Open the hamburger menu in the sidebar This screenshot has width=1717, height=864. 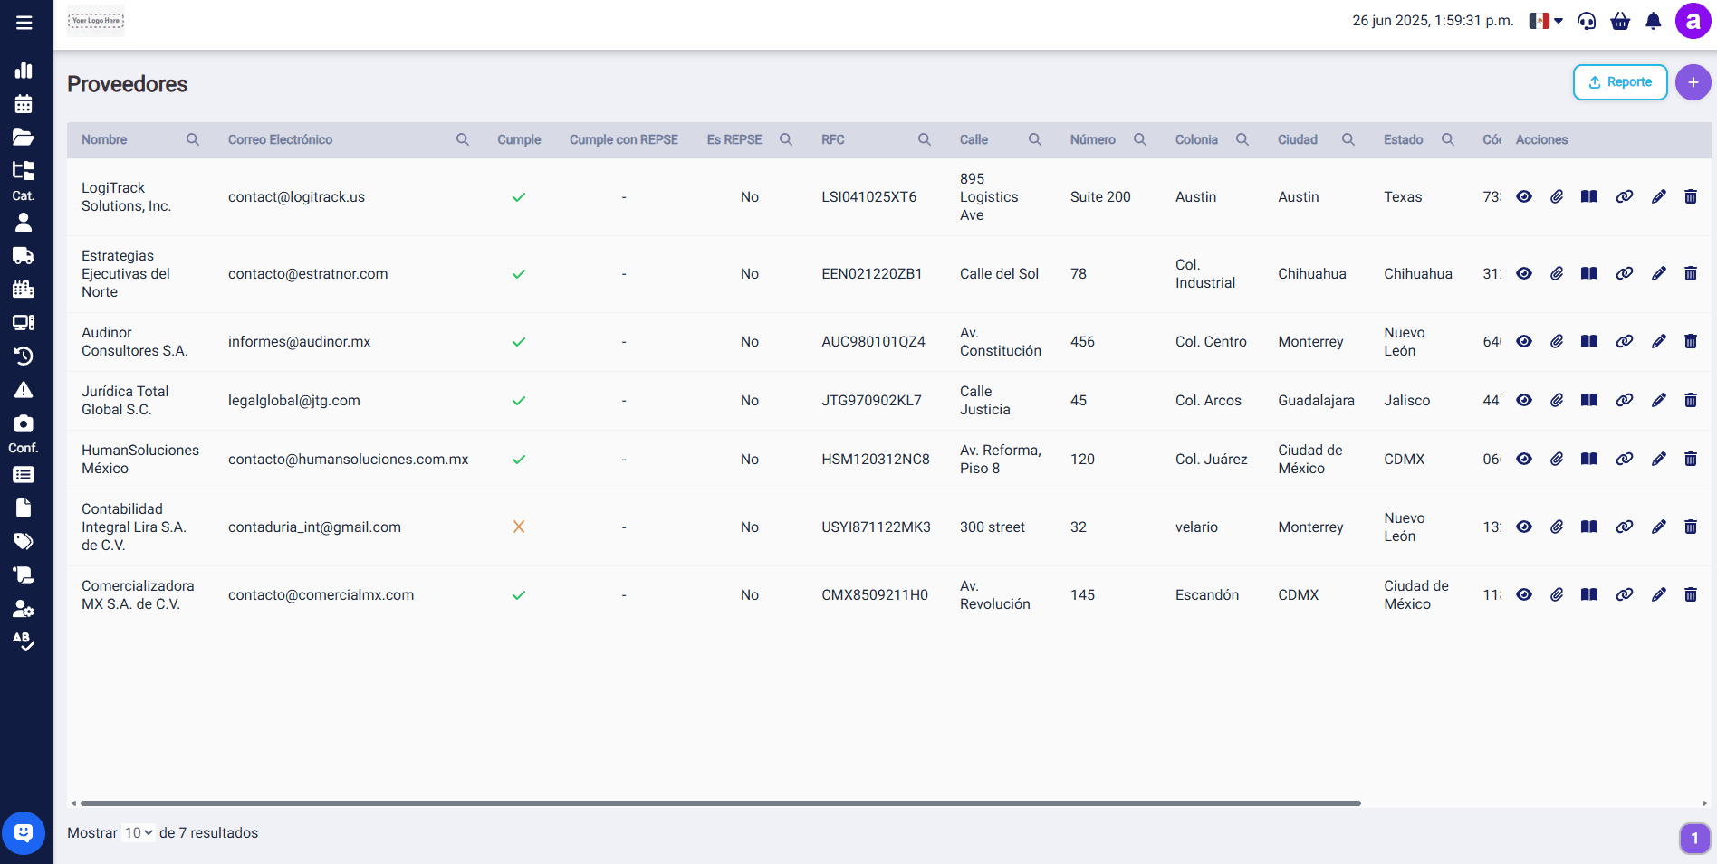pyautogui.click(x=24, y=23)
